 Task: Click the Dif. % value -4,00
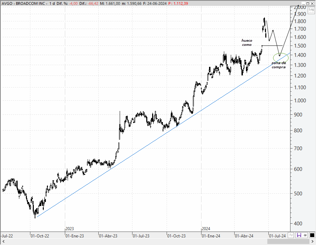point(73,3)
